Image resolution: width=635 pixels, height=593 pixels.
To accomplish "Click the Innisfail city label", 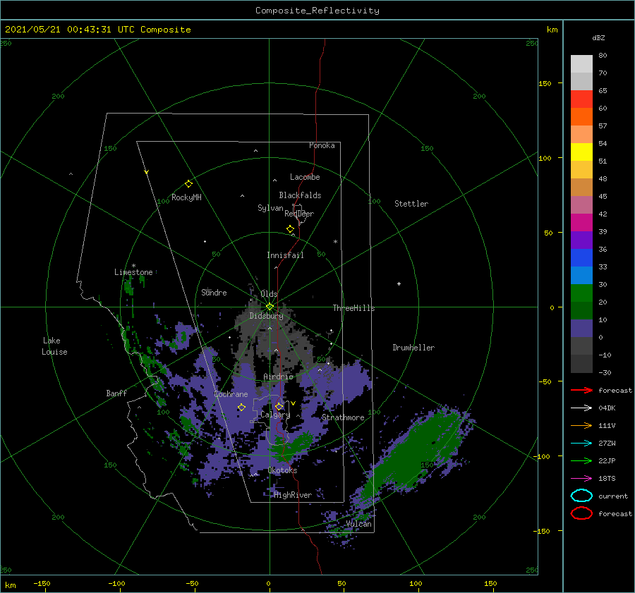I will pyautogui.click(x=285, y=255).
